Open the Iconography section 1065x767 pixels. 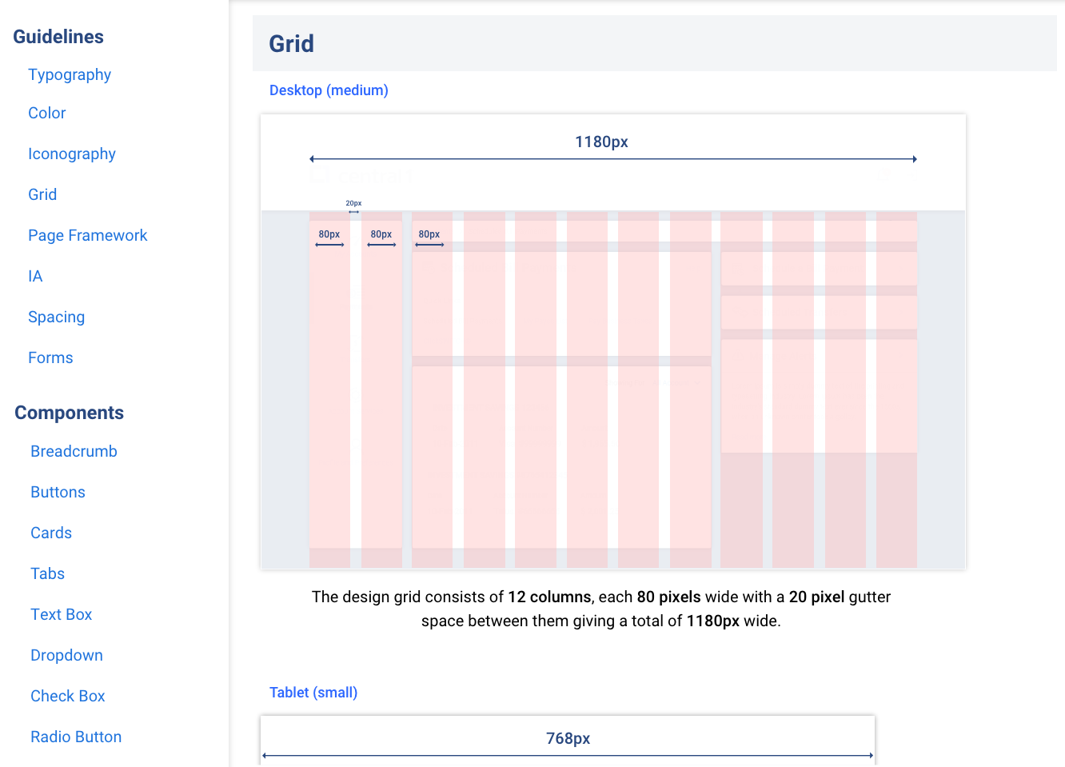click(x=72, y=154)
